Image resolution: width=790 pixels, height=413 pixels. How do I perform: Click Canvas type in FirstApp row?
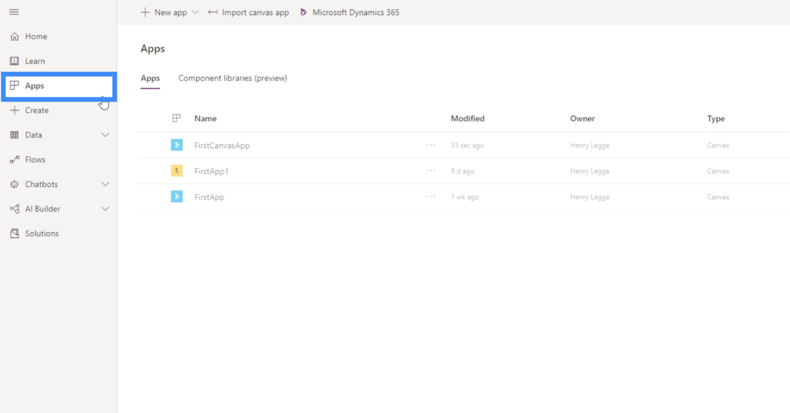pos(718,197)
